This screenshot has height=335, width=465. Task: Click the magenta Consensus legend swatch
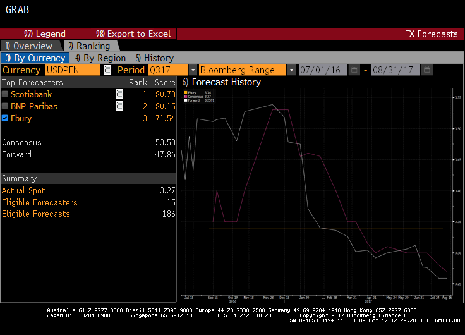[x=186, y=97]
